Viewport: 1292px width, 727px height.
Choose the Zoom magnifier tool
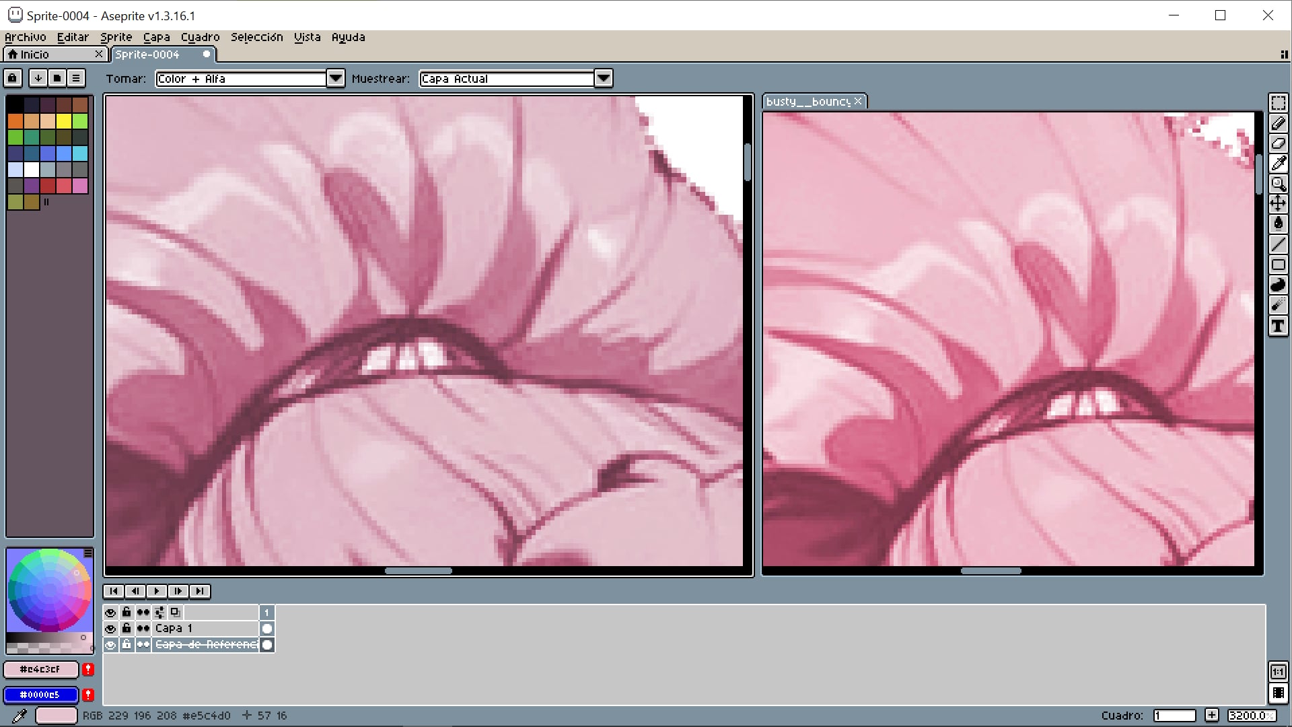[x=1278, y=184]
